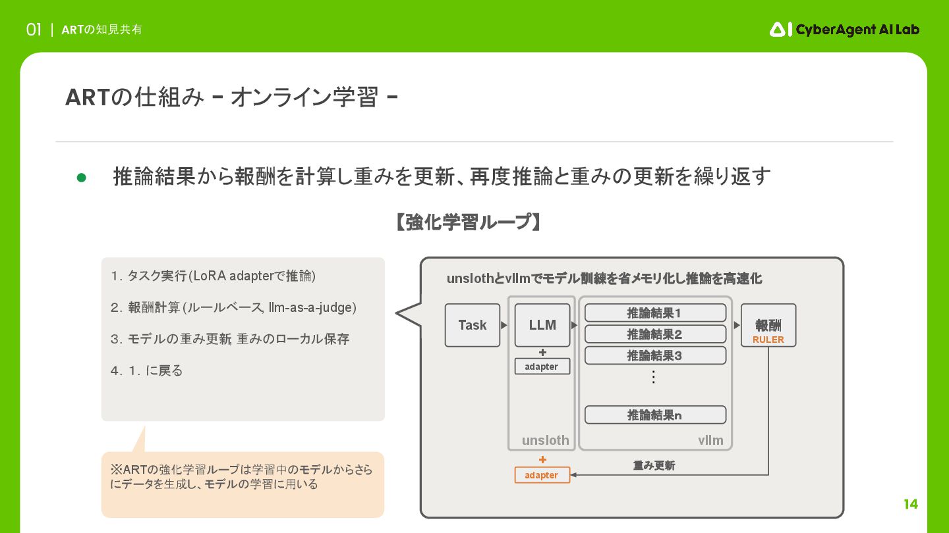949x533 pixels.
Task: Click the '推論結果2' box
Action: pyautogui.click(x=655, y=334)
